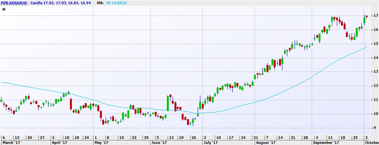Select the 9 price axis label
This screenshot has height=145, width=379.
click(x=375, y=128)
